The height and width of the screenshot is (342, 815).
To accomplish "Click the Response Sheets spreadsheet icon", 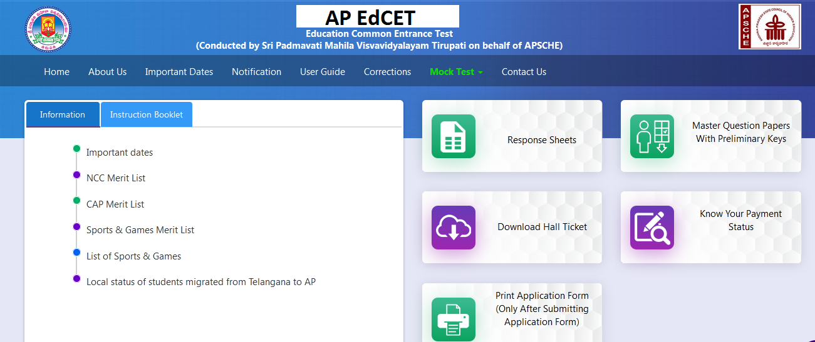I will [453, 136].
